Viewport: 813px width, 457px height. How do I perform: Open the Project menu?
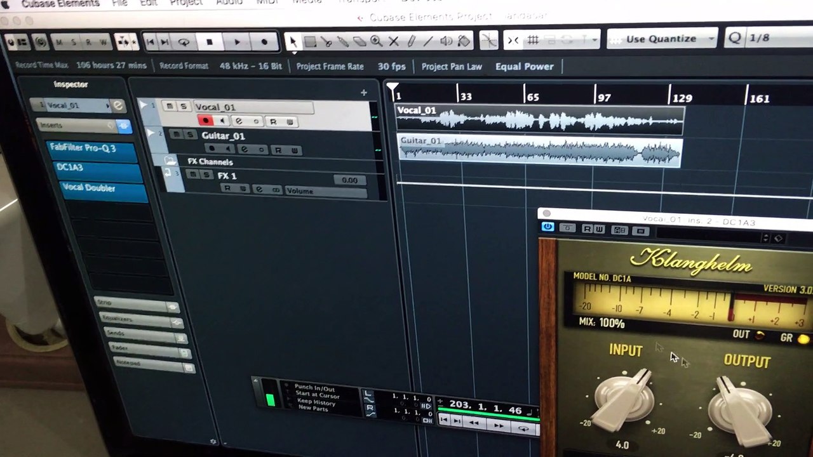(x=186, y=3)
